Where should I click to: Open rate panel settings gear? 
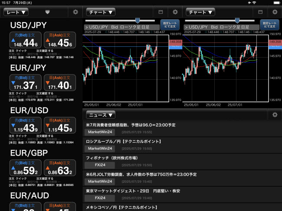[x=75, y=12]
